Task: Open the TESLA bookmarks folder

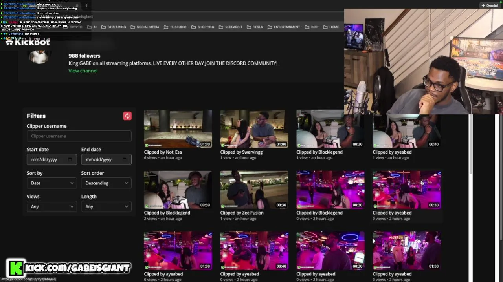Action: coord(255,27)
